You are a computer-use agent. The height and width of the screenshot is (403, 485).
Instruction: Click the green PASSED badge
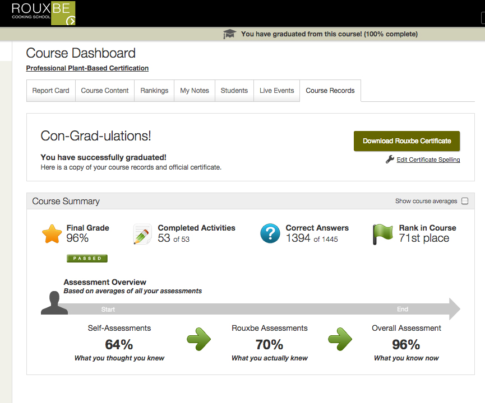pyautogui.click(x=87, y=259)
